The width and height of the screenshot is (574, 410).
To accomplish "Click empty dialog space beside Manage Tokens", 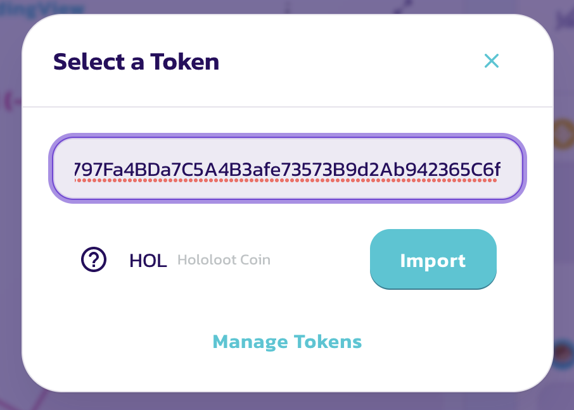I will (x=456, y=342).
